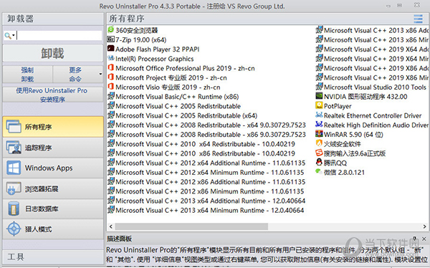The height and width of the screenshot is (268, 430).
Task: Pin the 描述面板 panel
Action: pos(415,239)
